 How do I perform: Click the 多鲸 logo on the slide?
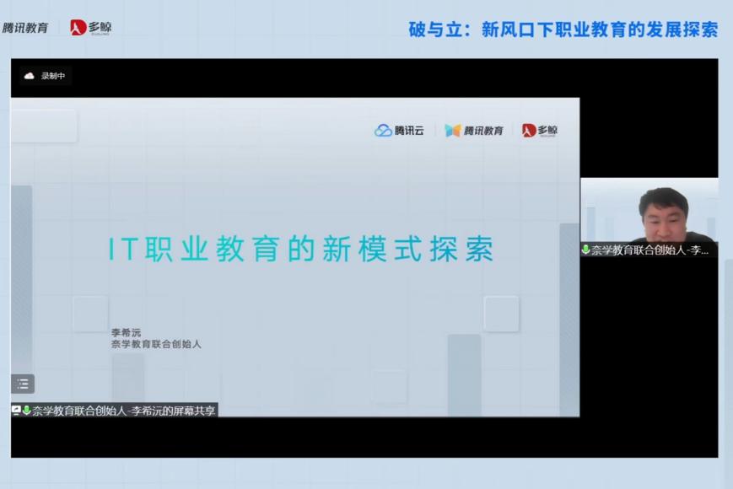point(540,131)
